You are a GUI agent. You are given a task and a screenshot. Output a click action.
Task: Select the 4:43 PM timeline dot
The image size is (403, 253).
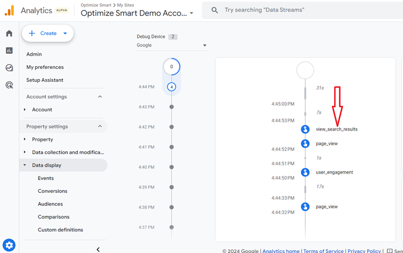pyautogui.click(x=172, y=107)
